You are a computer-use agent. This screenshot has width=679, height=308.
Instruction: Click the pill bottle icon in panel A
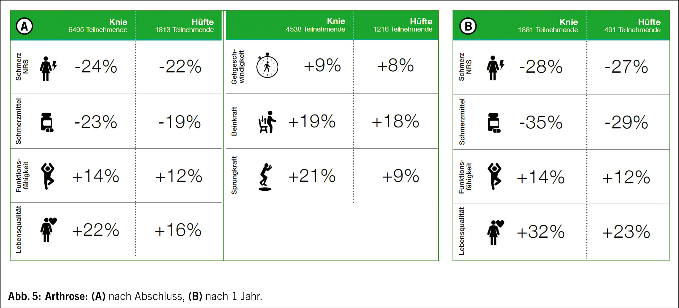click(47, 123)
